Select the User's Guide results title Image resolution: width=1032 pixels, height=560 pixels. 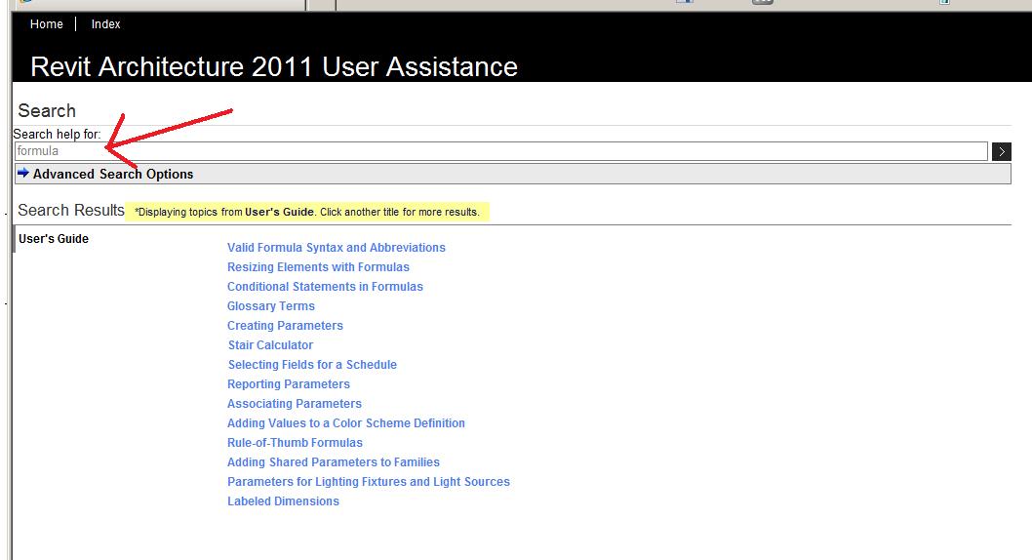[54, 239]
